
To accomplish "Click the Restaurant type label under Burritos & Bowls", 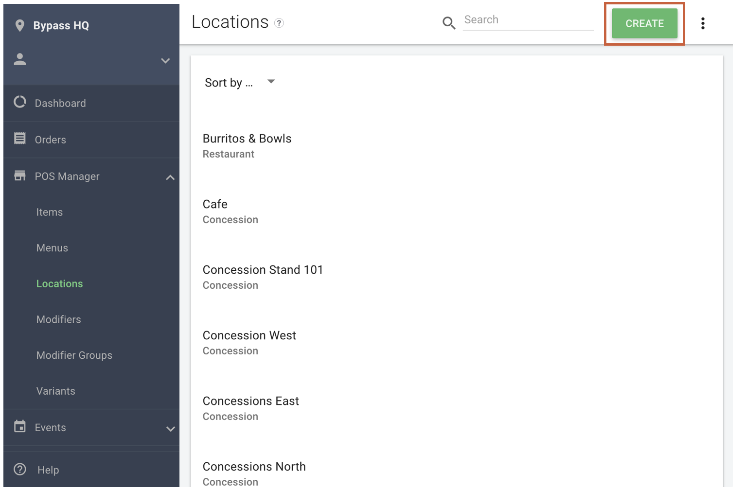I will click(228, 154).
